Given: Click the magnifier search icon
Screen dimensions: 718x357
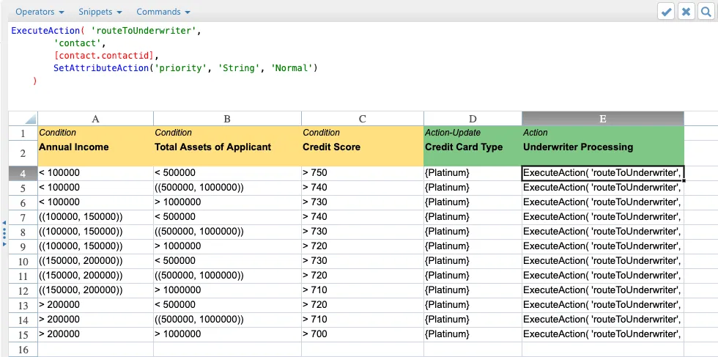Looking at the screenshot, I should click(706, 12).
